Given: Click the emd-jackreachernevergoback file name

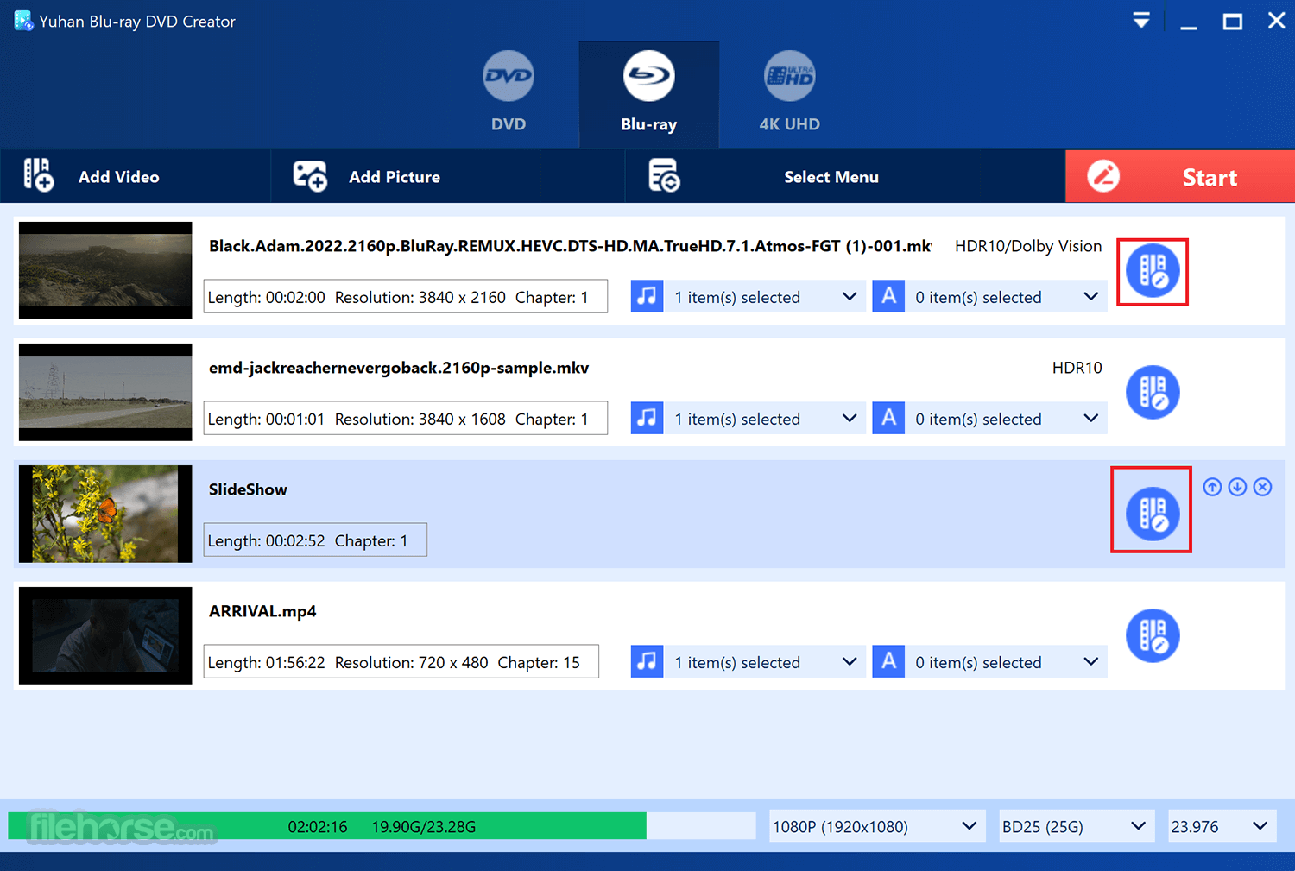Looking at the screenshot, I should pos(399,368).
